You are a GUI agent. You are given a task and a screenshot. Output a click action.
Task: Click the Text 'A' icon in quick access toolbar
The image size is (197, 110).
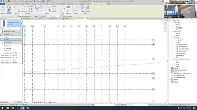click(34, 1)
